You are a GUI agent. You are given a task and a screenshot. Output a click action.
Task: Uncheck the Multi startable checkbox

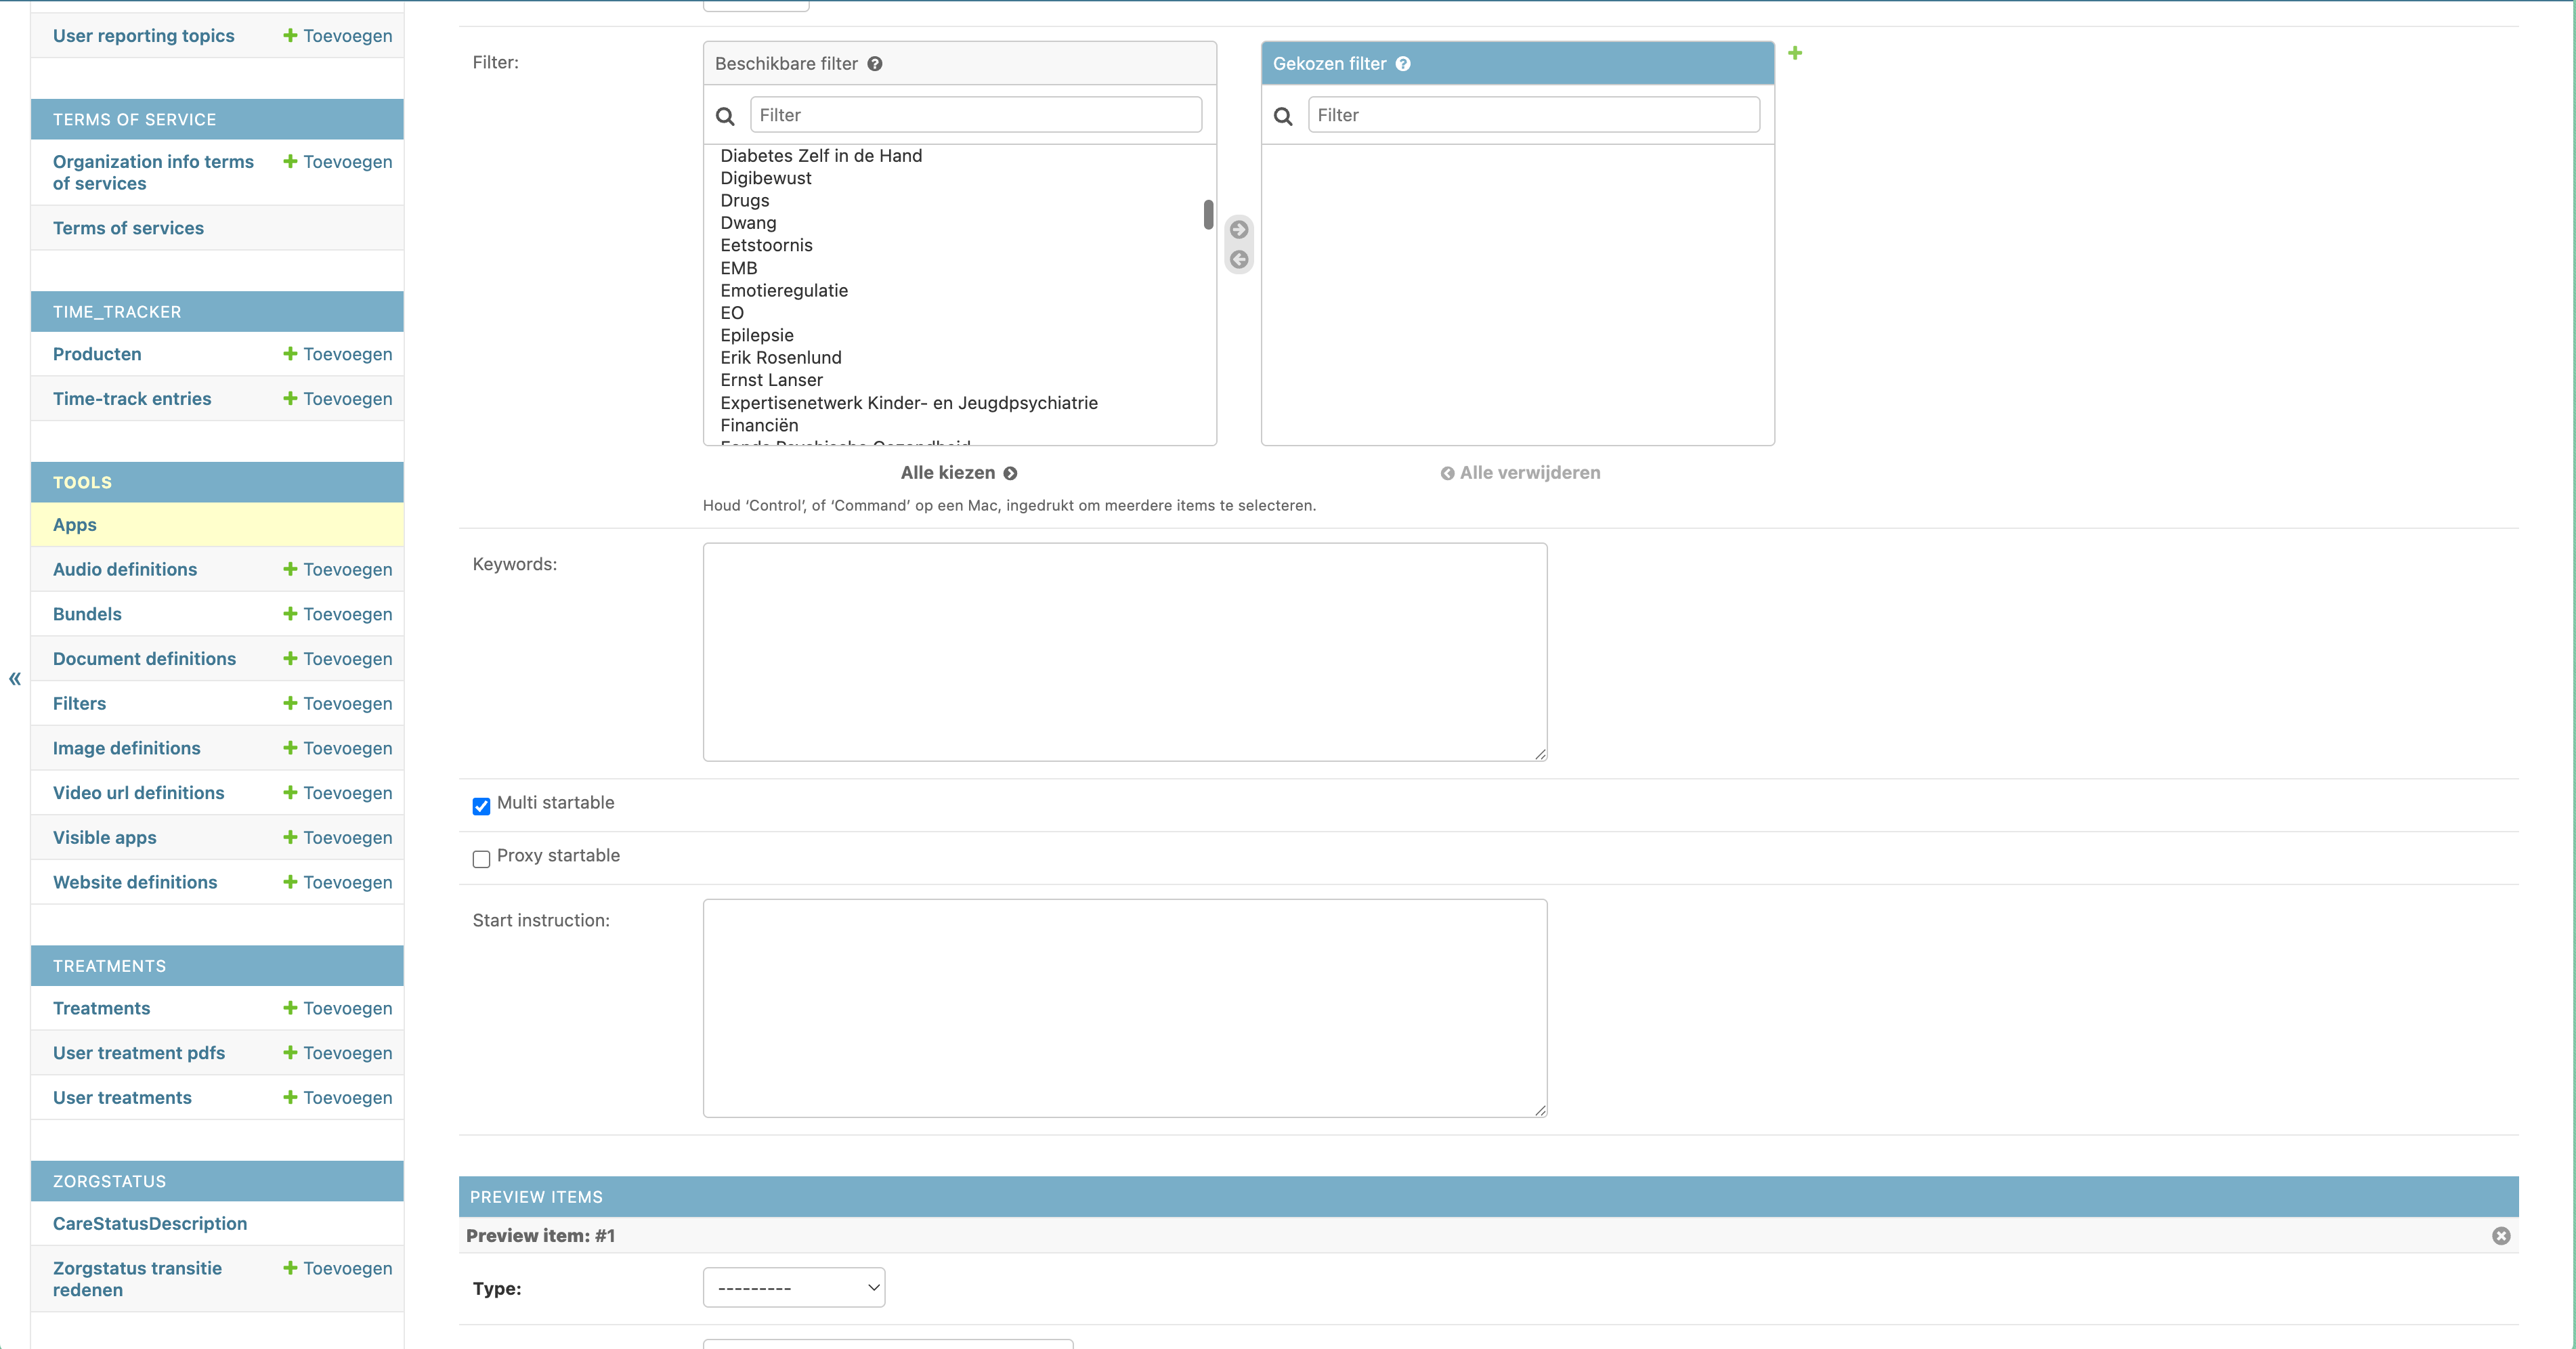[481, 806]
